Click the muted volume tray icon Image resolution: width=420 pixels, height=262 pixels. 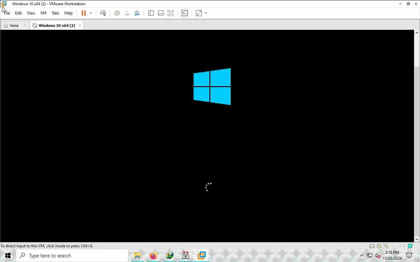(x=377, y=255)
